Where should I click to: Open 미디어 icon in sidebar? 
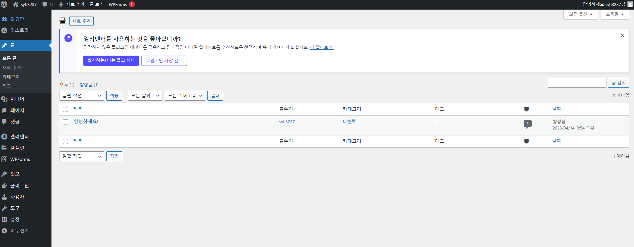4,99
